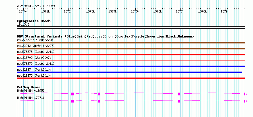253x117 pixels.
Task: Click the Cytogenetic Bands track title
Action: (x=34, y=21)
